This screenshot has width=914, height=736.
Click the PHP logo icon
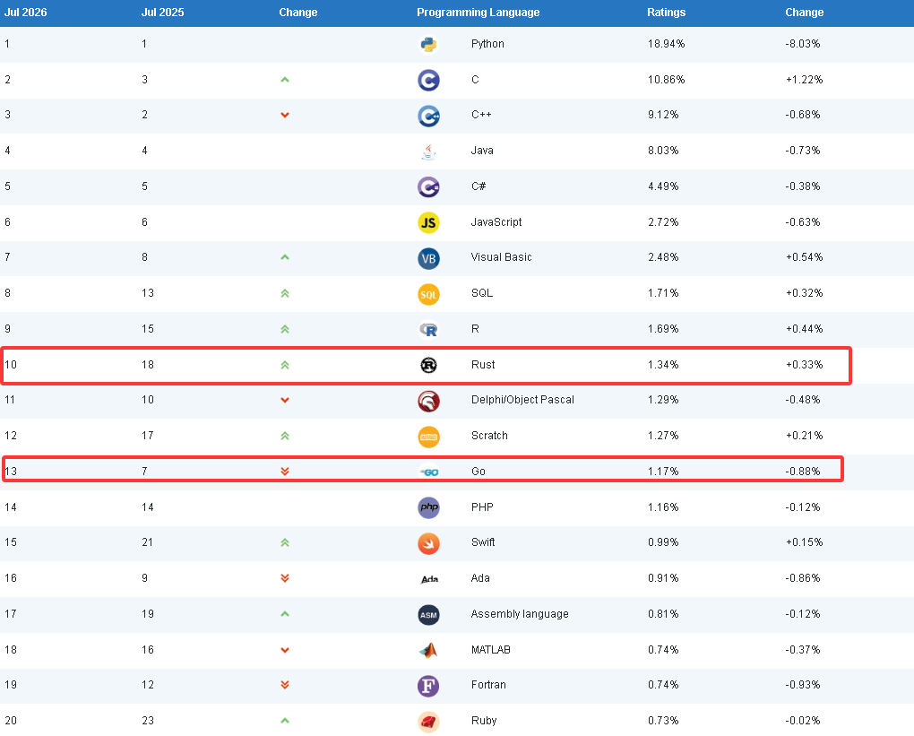point(428,507)
